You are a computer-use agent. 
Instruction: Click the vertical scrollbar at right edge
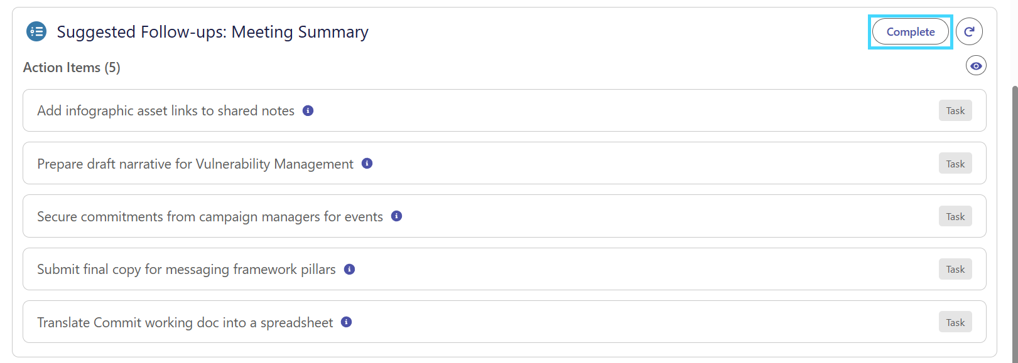tap(1014, 224)
